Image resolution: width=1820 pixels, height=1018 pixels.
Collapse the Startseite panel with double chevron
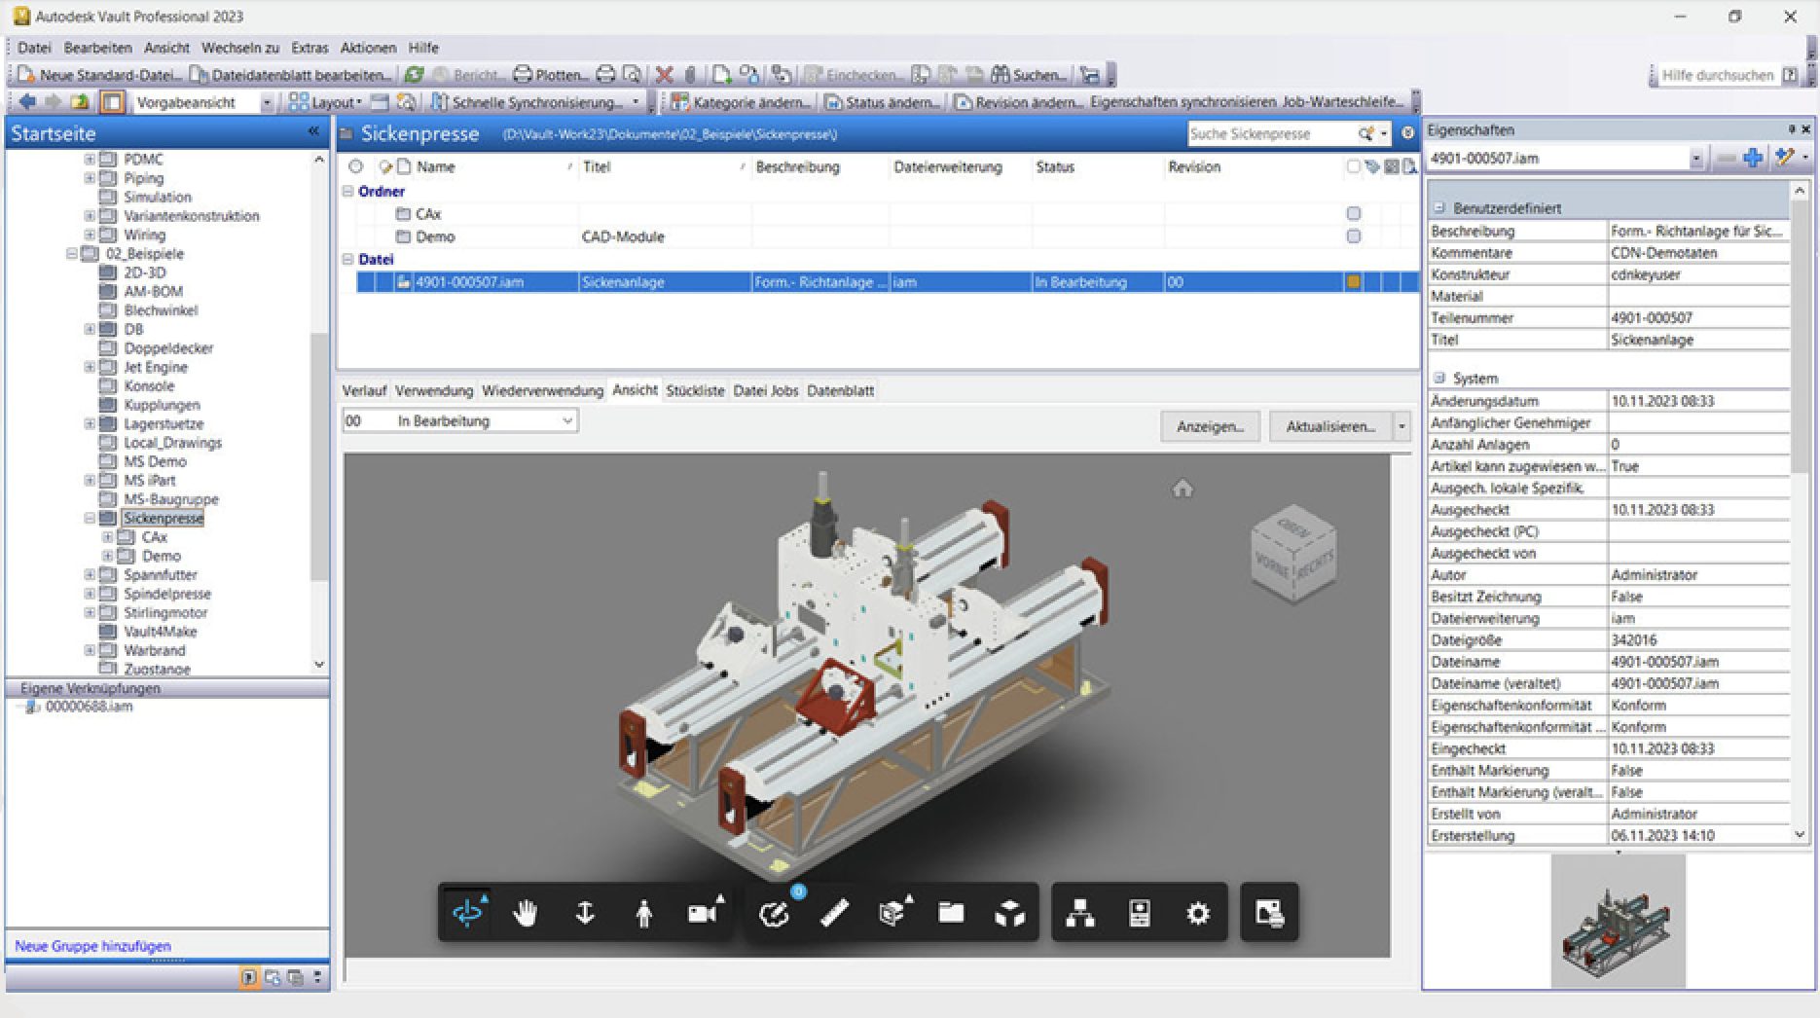tap(313, 132)
